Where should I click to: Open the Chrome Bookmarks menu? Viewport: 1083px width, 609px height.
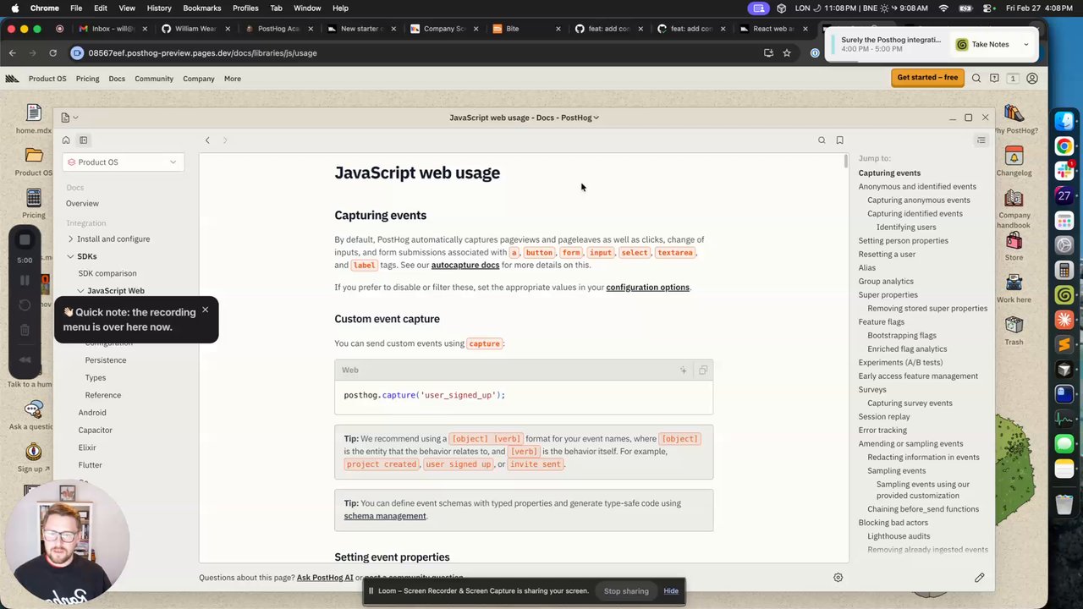point(202,8)
